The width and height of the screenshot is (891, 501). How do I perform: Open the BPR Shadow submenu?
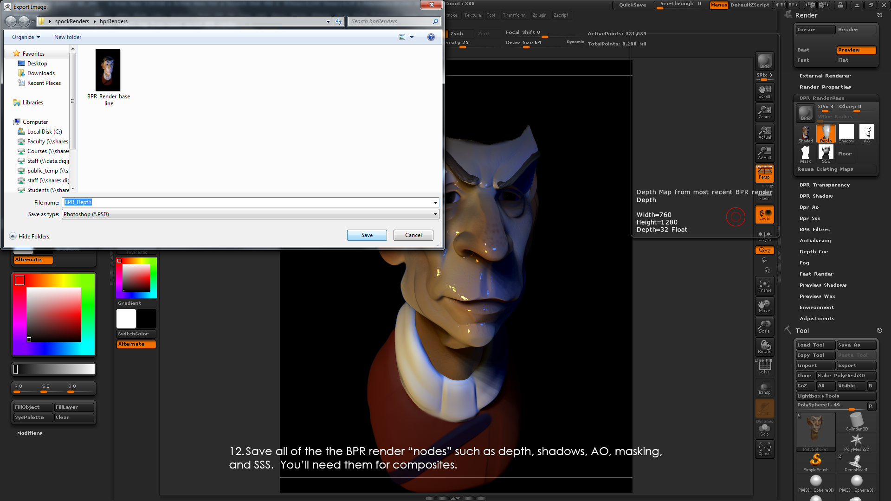[x=816, y=196]
